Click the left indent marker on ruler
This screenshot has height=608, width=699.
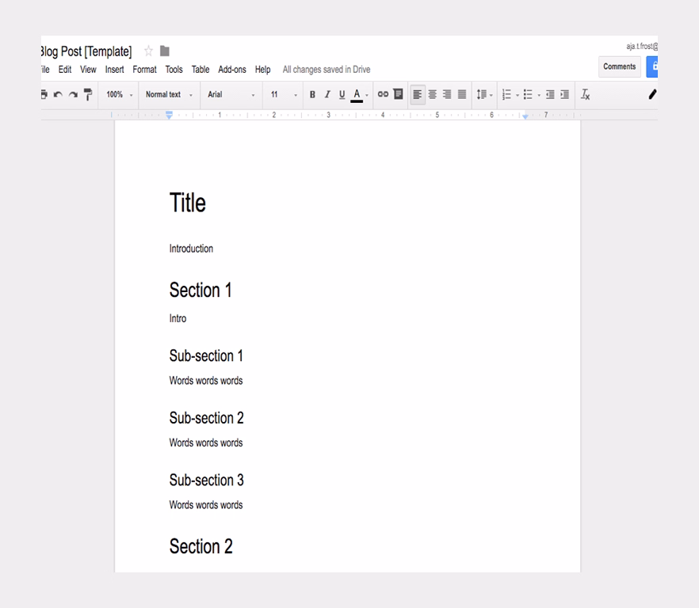[x=169, y=116]
